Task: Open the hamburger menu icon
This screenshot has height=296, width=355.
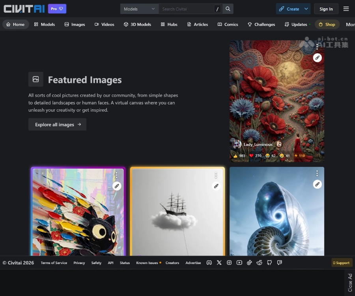Action: click(346, 9)
